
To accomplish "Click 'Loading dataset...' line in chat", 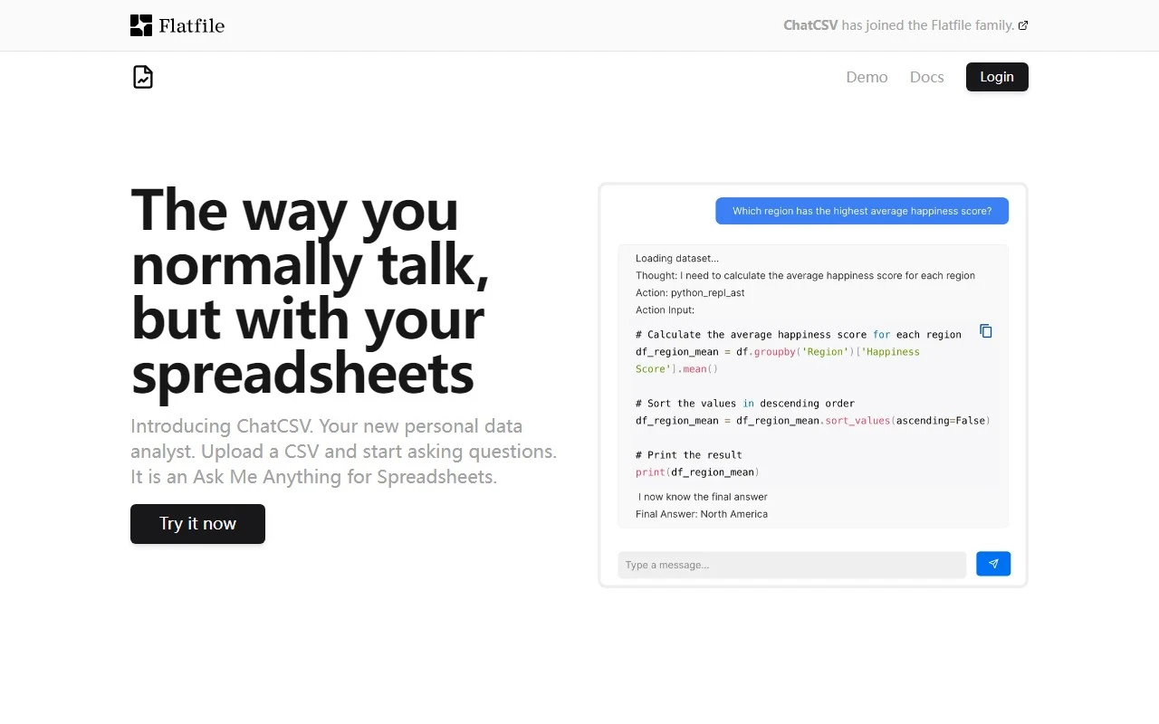I will point(677,258).
